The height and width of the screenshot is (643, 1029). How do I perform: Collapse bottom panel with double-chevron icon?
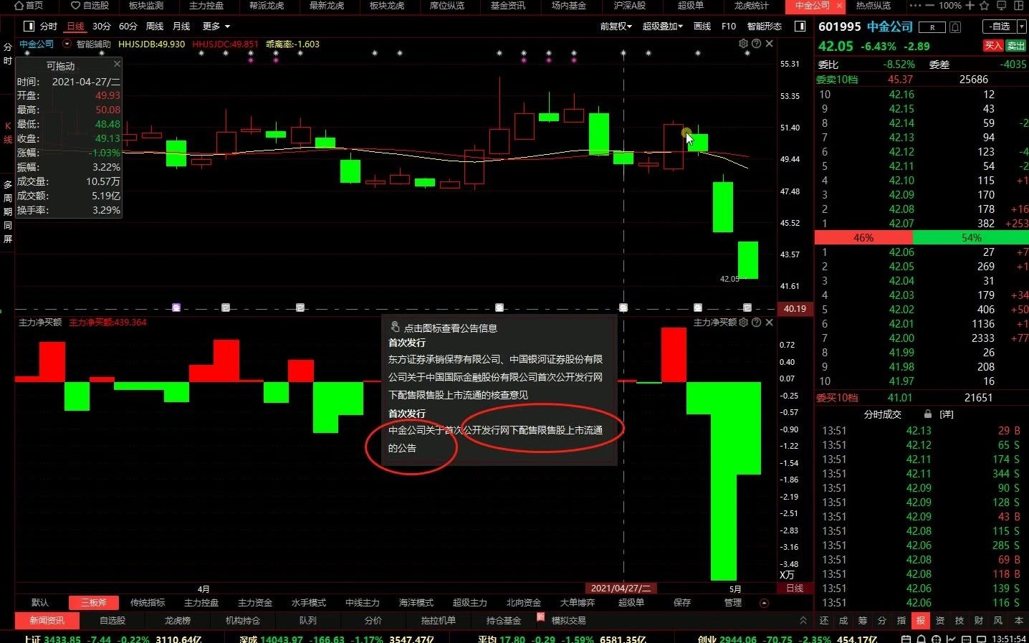click(803, 621)
